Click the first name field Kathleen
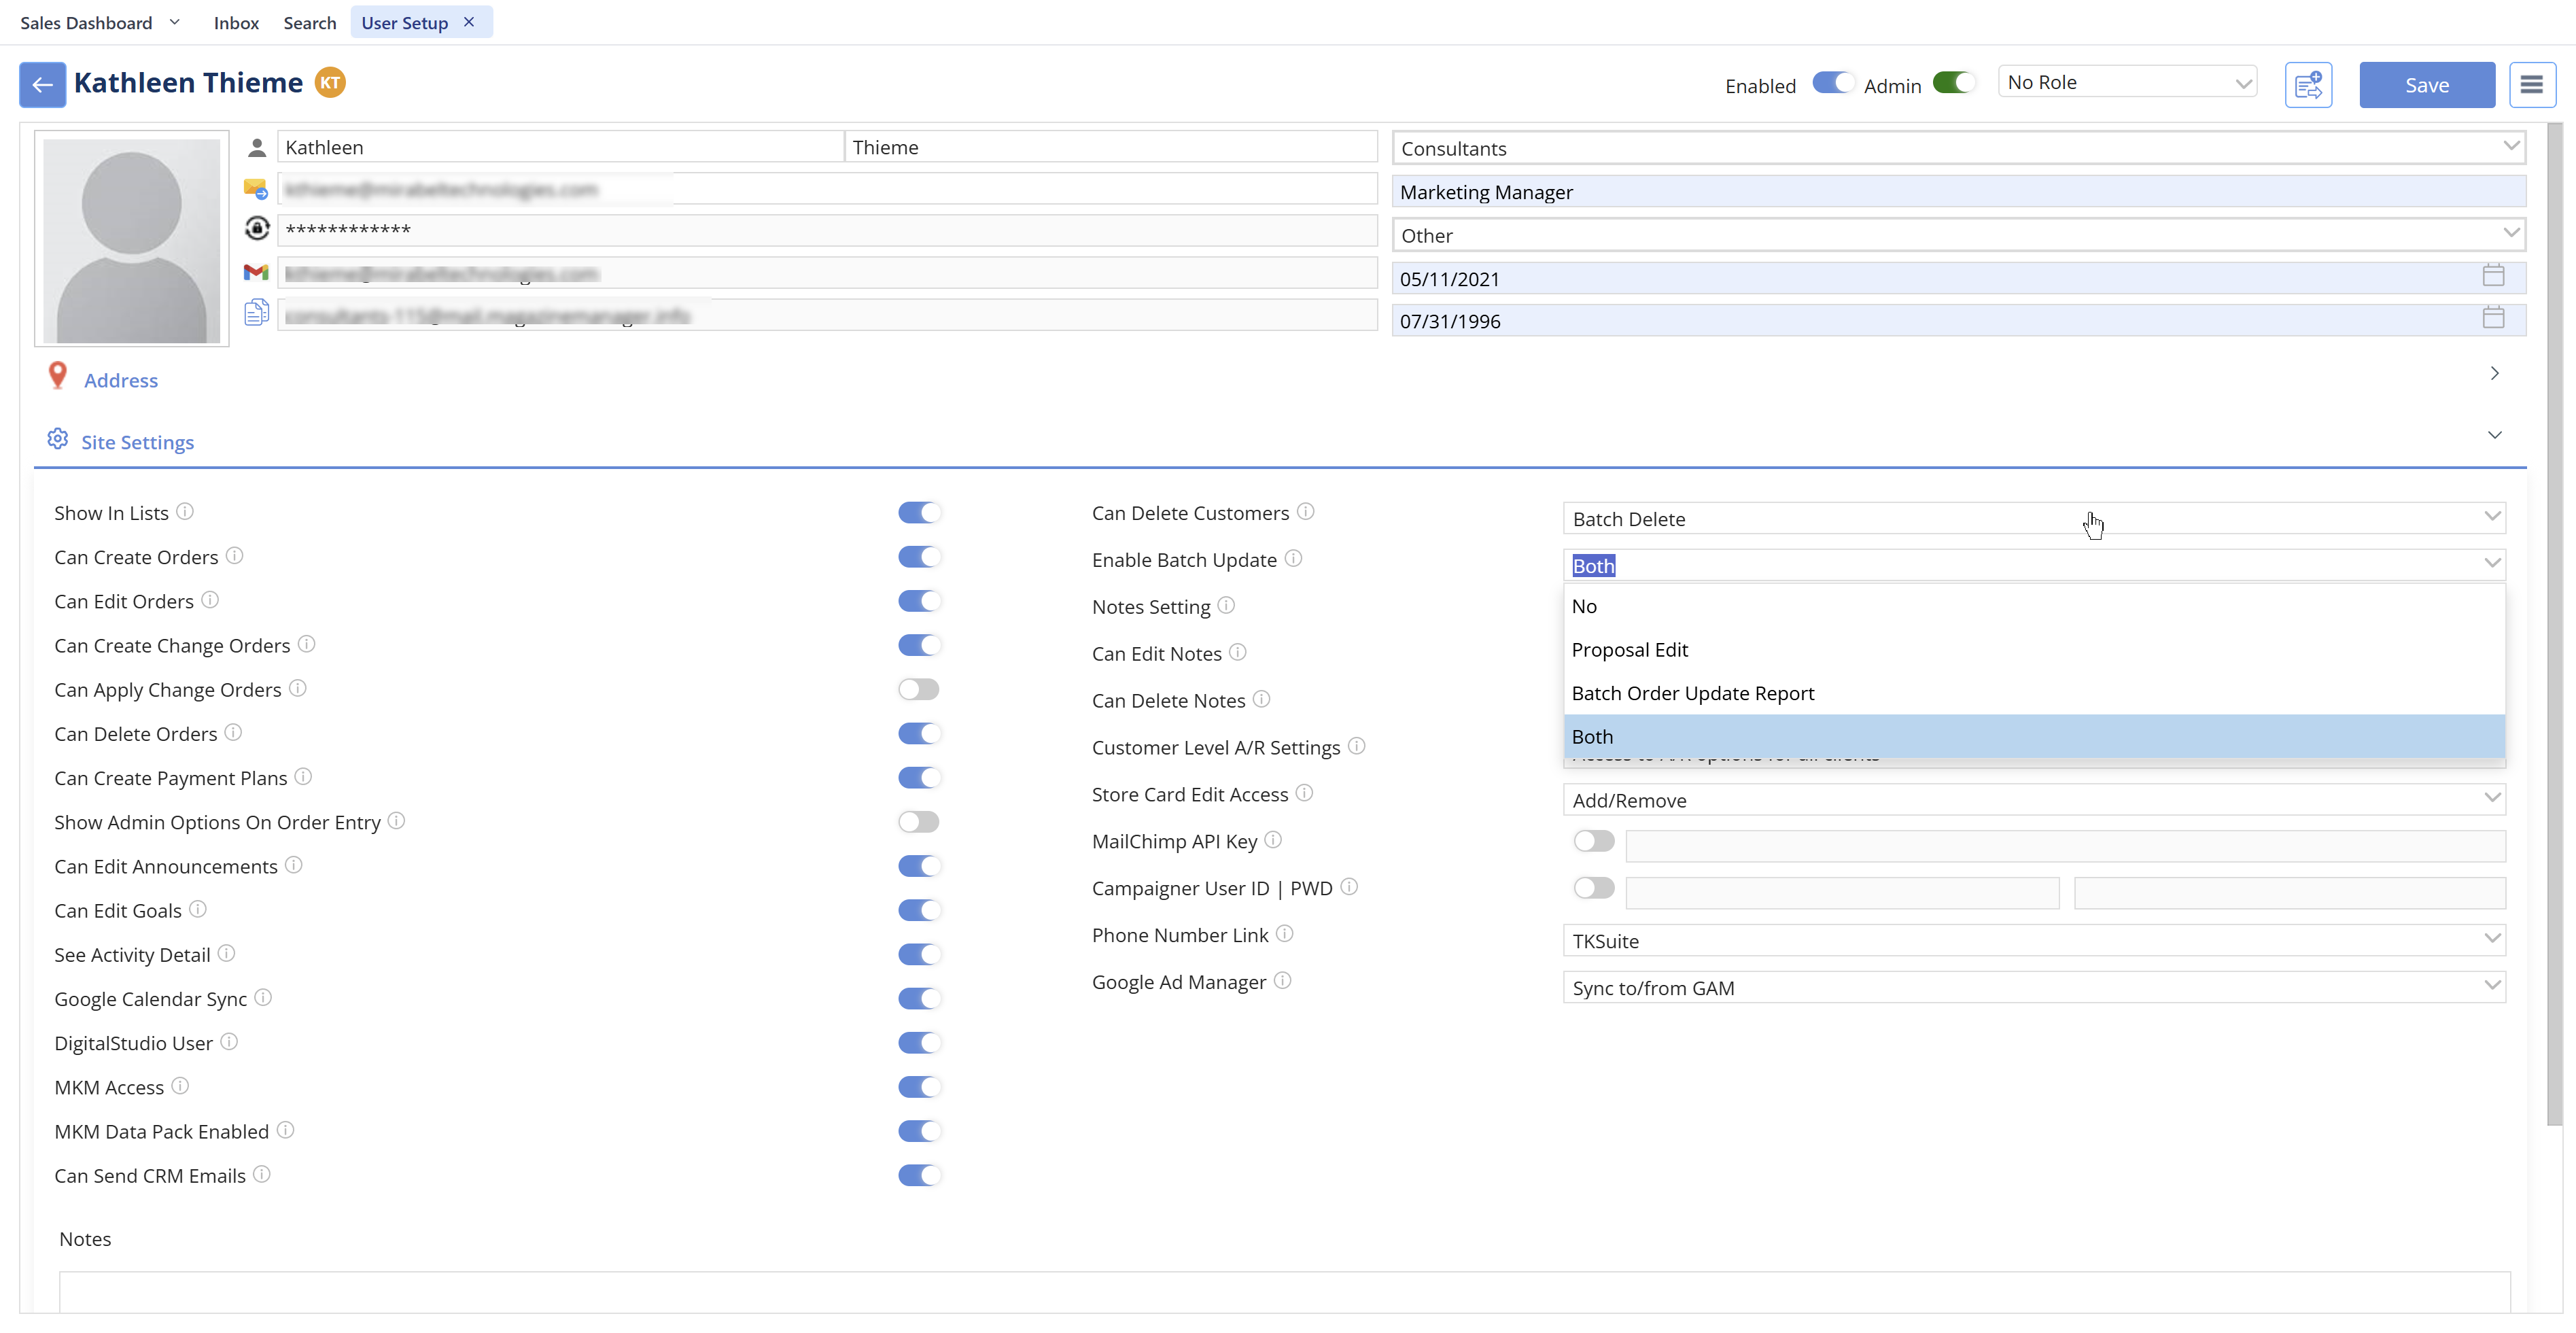Screen dimensions: 2576x1333 (560, 147)
